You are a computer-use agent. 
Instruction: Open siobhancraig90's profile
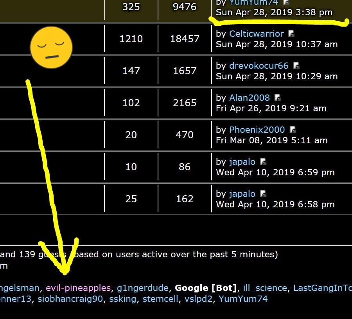70,299
